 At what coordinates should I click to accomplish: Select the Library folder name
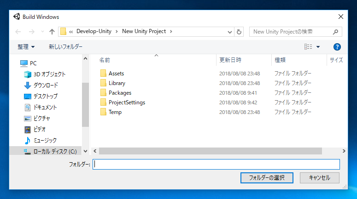[117, 83]
